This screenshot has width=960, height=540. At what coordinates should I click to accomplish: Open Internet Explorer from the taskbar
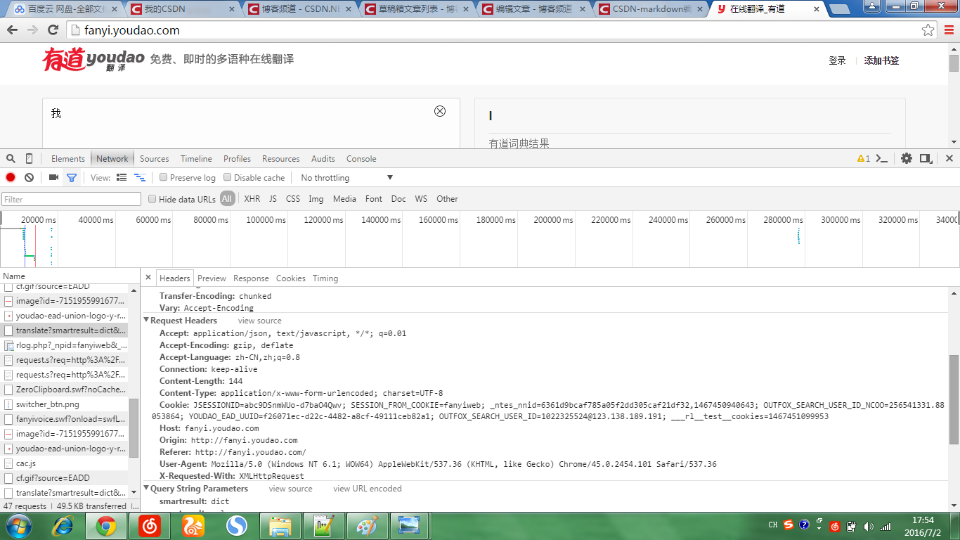tap(63, 525)
